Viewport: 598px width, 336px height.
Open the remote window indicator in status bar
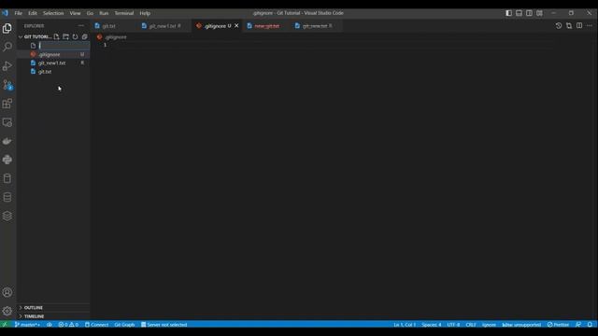[x=5, y=325]
